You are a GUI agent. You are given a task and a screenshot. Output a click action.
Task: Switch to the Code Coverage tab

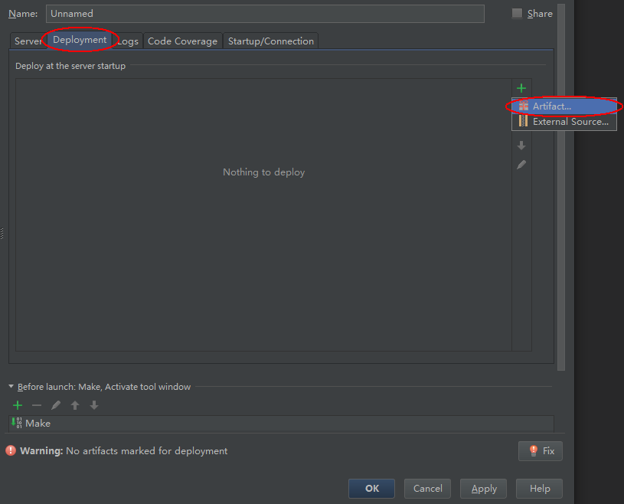pyautogui.click(x=182, y=41)
